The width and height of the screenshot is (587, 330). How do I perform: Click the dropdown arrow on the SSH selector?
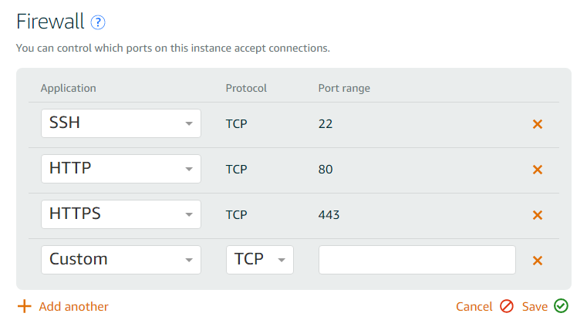[x=189, y=124]
